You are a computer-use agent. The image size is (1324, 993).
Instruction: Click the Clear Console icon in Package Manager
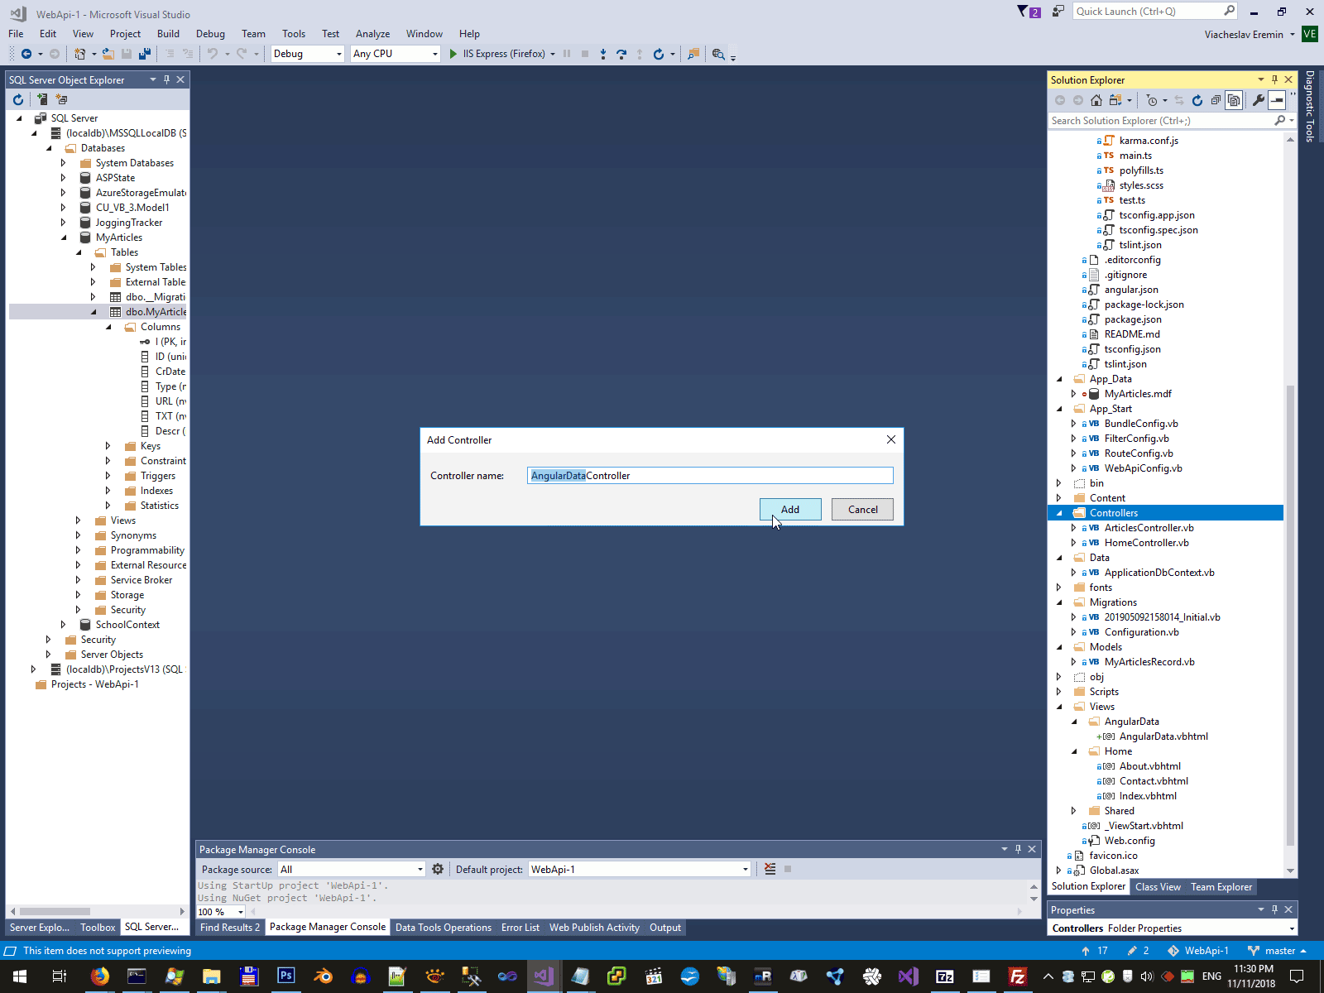click(770, 869)
